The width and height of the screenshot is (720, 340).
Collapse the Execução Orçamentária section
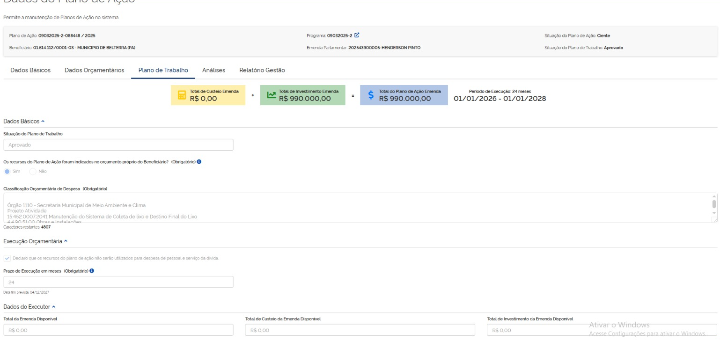pos(66,241)
